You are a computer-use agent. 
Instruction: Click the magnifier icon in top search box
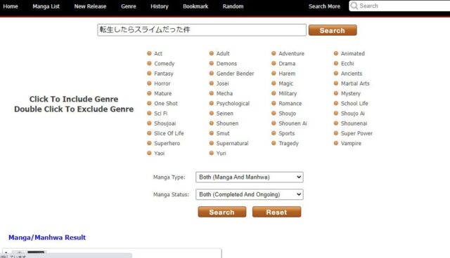tap(354, 6)
